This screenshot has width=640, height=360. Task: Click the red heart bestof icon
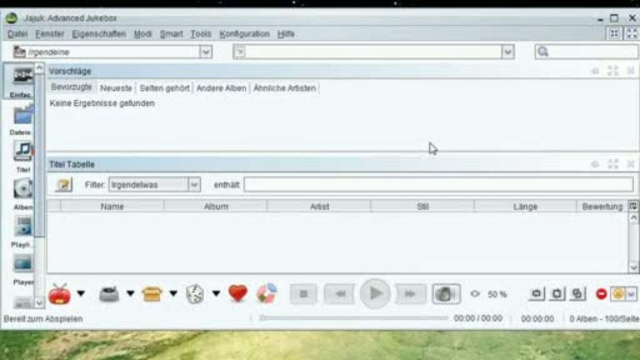(238, 293)
